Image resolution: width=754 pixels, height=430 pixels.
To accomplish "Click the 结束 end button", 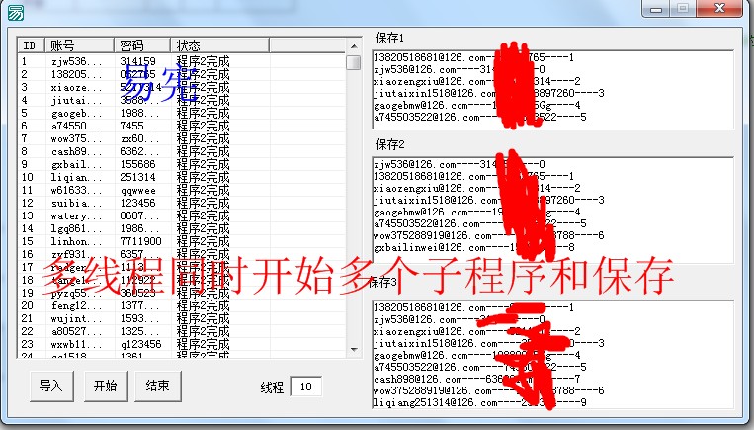I will (157, 386).
